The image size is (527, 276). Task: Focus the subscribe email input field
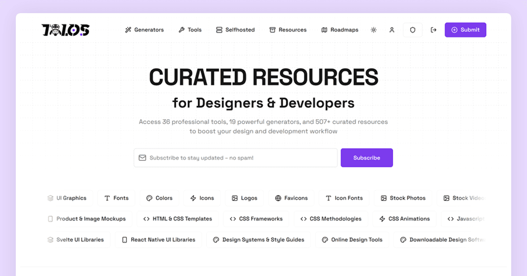coord(235,158)
